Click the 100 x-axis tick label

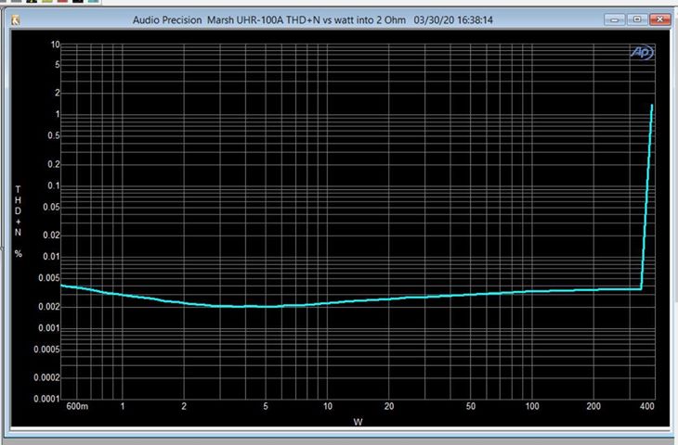[x=532, y=406]
